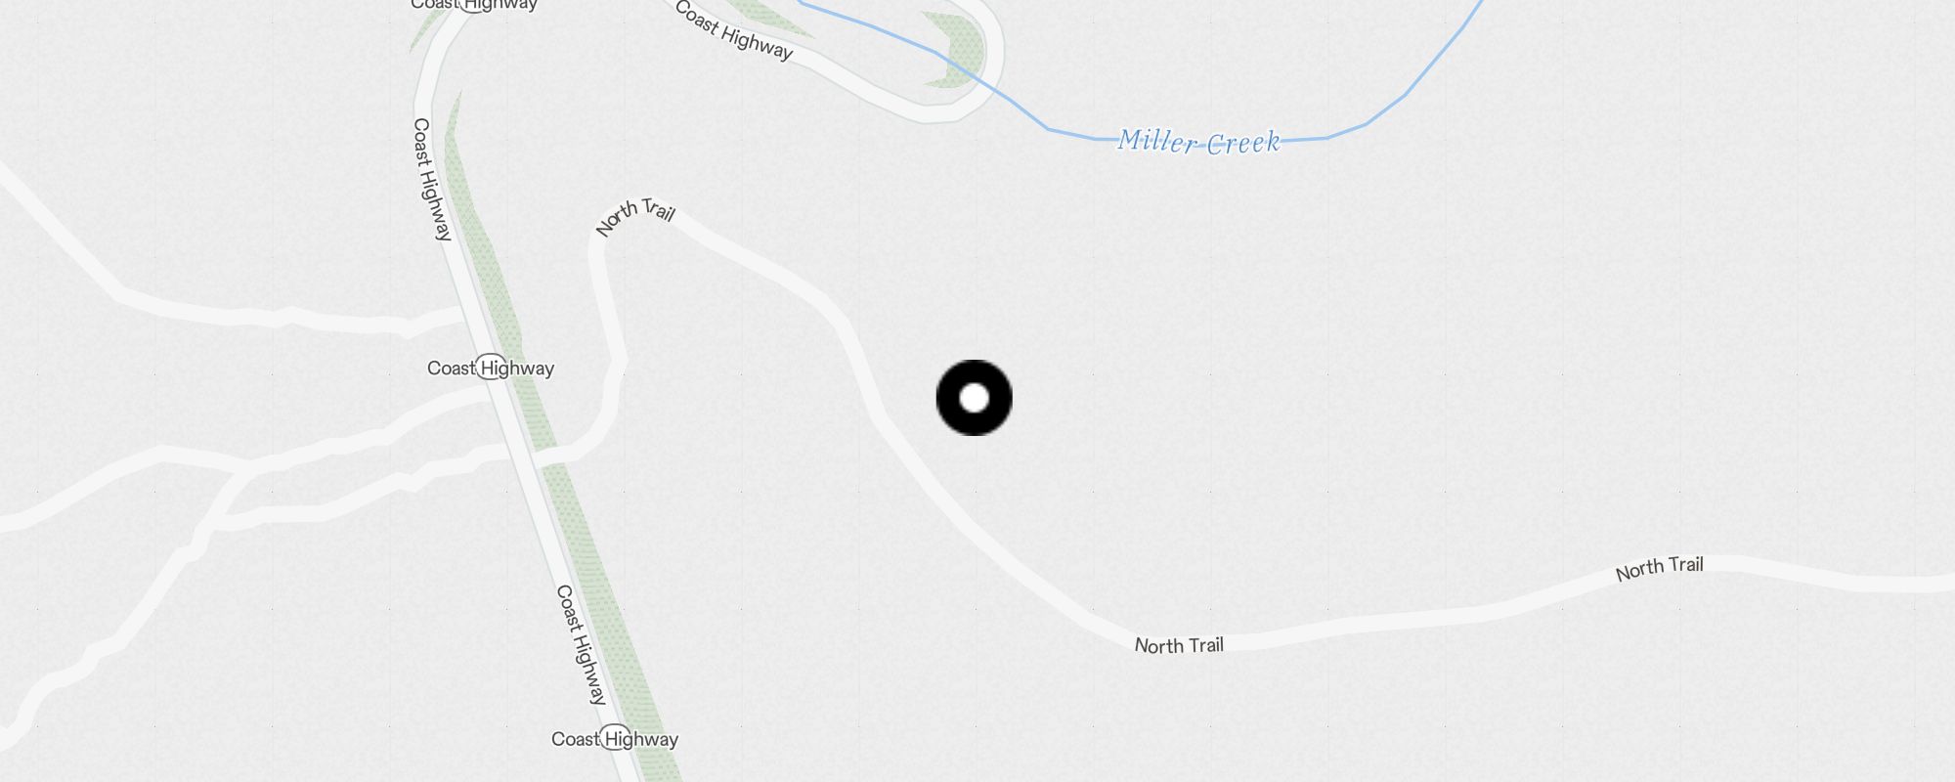Select the North Trail label at the trail's lowest dip

[1179, 645]
